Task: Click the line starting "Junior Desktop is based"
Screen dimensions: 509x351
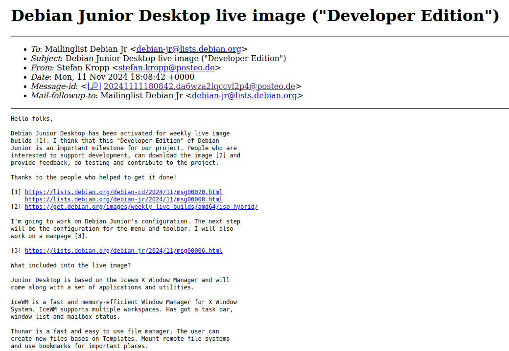Action: 120,280
